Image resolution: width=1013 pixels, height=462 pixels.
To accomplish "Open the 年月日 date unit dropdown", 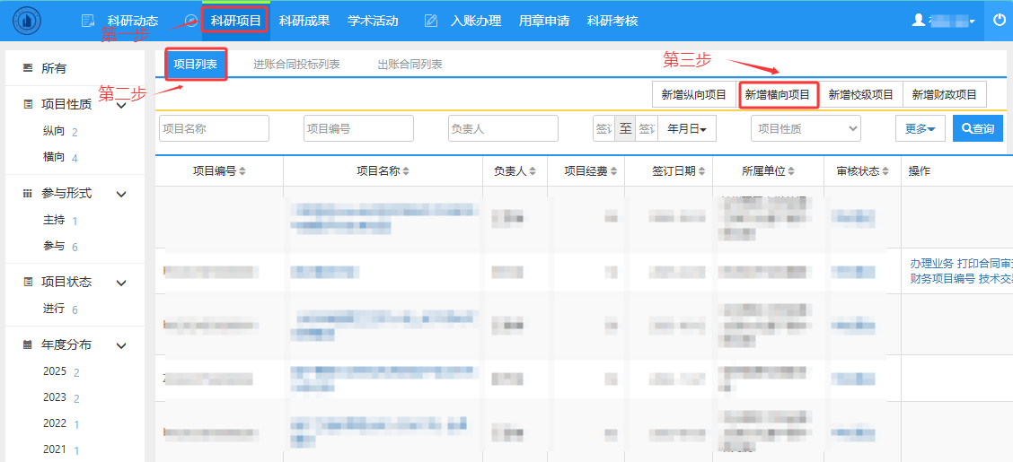I will click(687, 128).
